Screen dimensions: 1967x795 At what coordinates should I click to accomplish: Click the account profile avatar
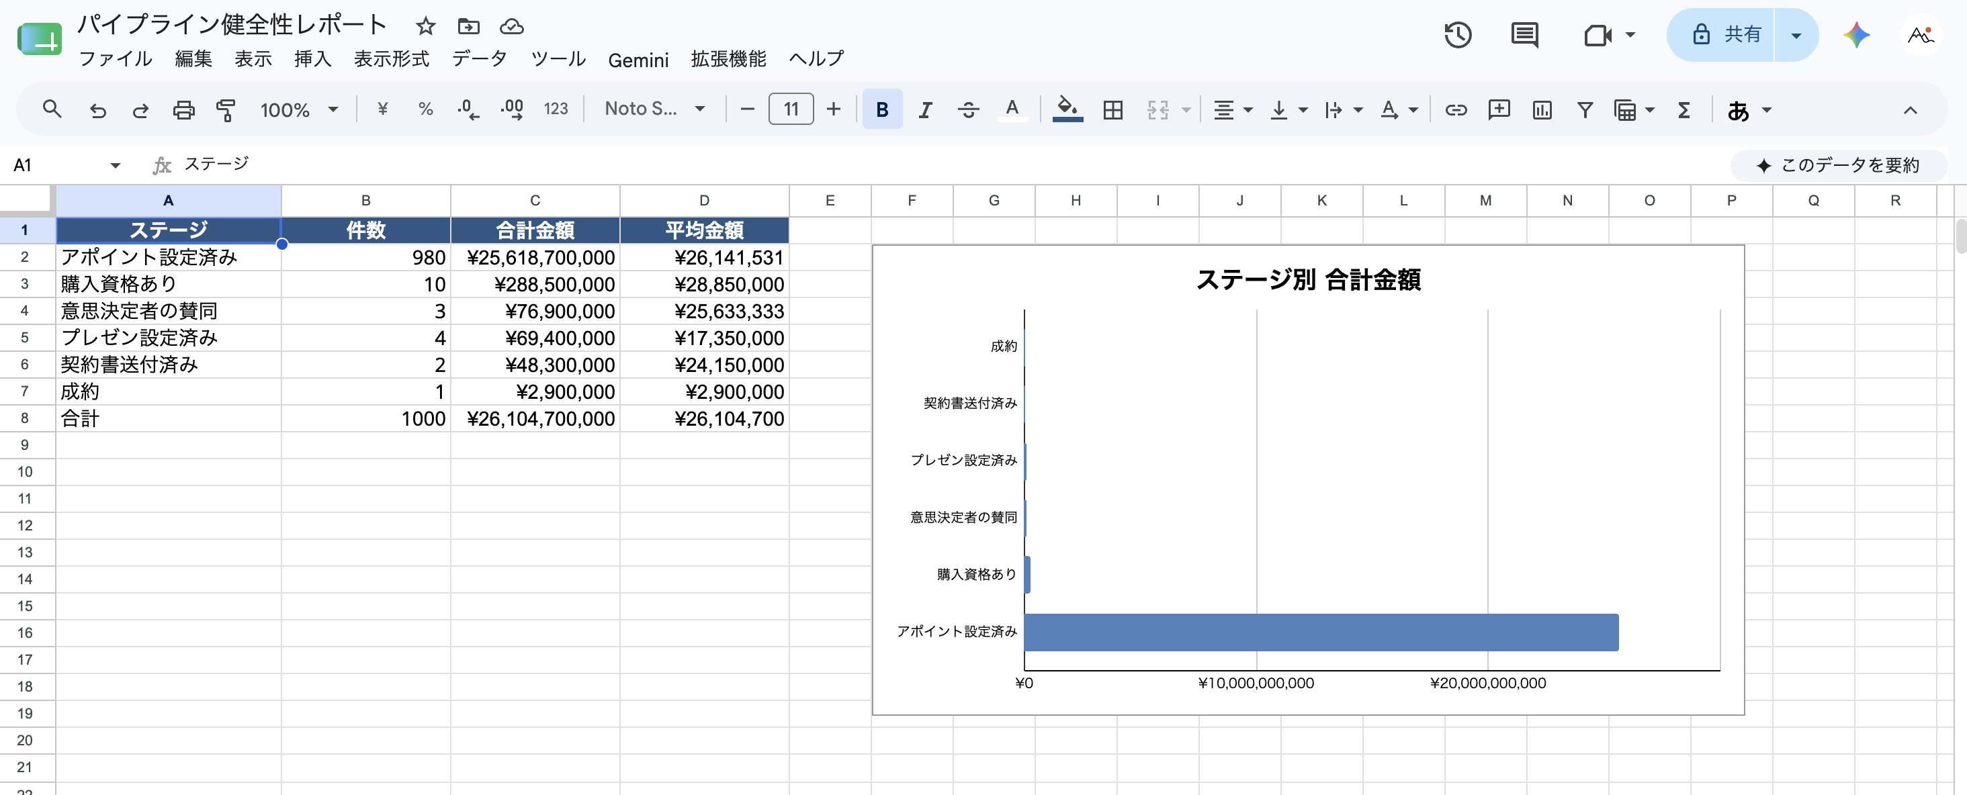(x=1921, y=35)
